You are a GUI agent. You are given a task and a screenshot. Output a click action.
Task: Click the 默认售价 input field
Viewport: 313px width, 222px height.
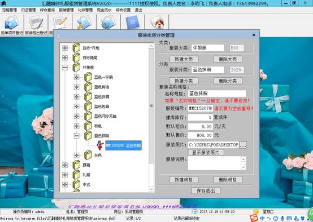click(x=201, y=135)
